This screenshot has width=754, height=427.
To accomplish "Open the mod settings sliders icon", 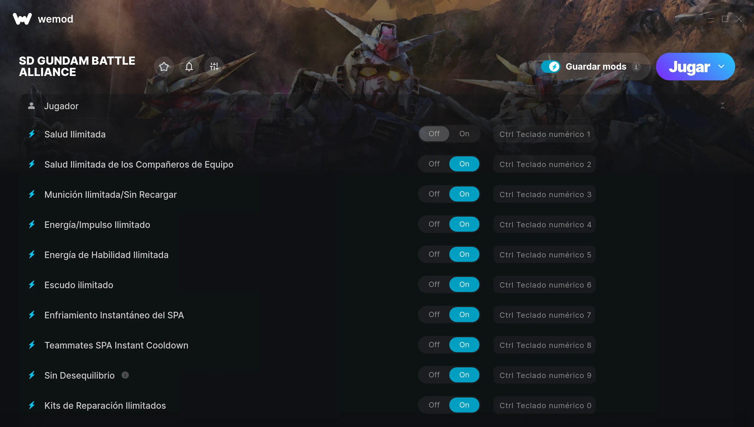I will point(214,67).
